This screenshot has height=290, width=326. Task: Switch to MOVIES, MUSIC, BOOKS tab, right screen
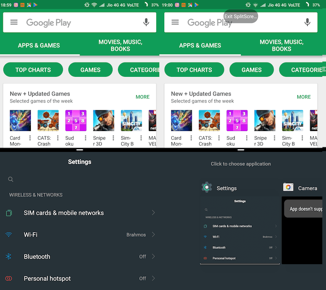click(x=281, y=45)
